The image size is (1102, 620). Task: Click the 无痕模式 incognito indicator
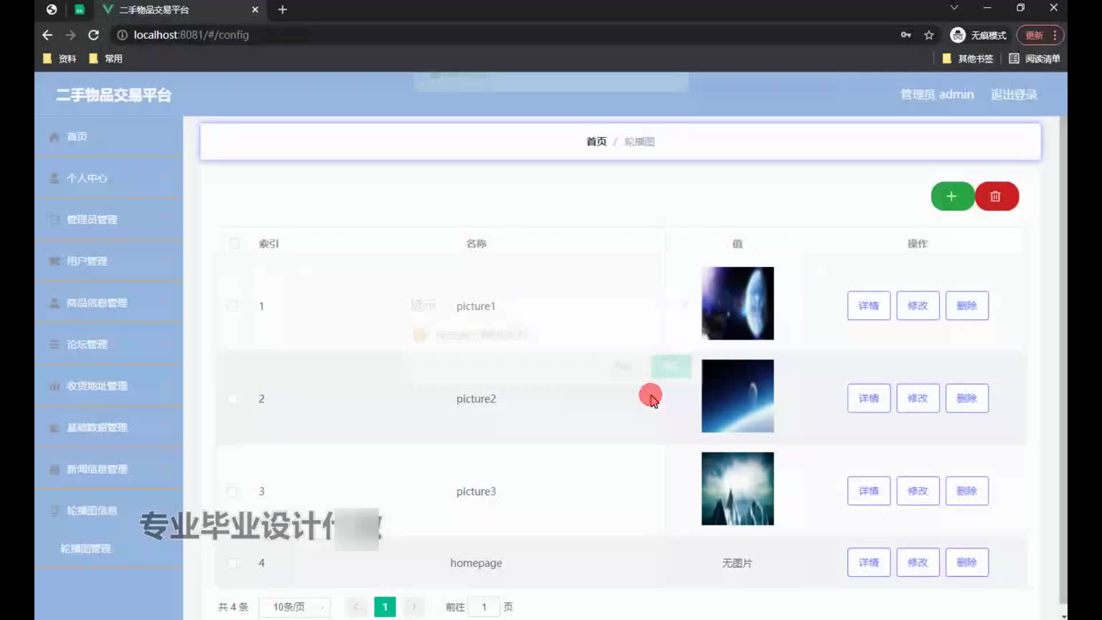pos(978,35)
